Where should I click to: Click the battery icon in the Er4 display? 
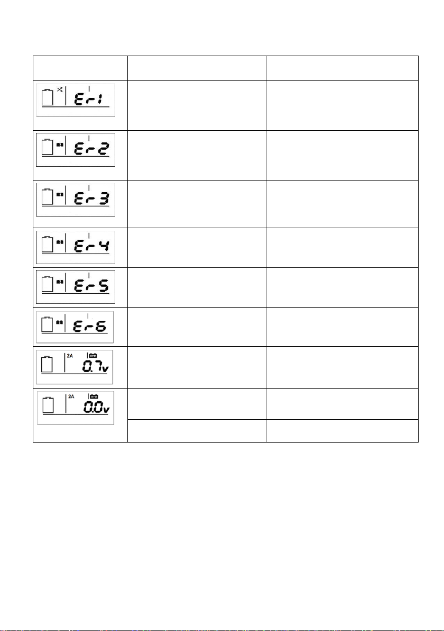coord(48,244)
